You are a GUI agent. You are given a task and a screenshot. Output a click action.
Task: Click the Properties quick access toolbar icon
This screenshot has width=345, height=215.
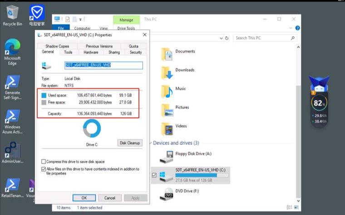[x=68, y=19]
